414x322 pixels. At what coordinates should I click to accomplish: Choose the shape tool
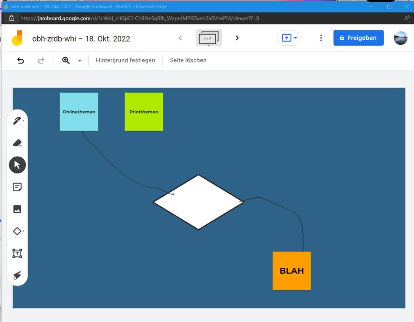17,231
